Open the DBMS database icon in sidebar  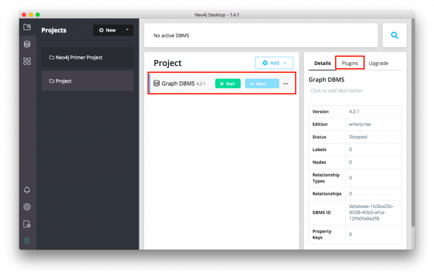pos(27,44)
